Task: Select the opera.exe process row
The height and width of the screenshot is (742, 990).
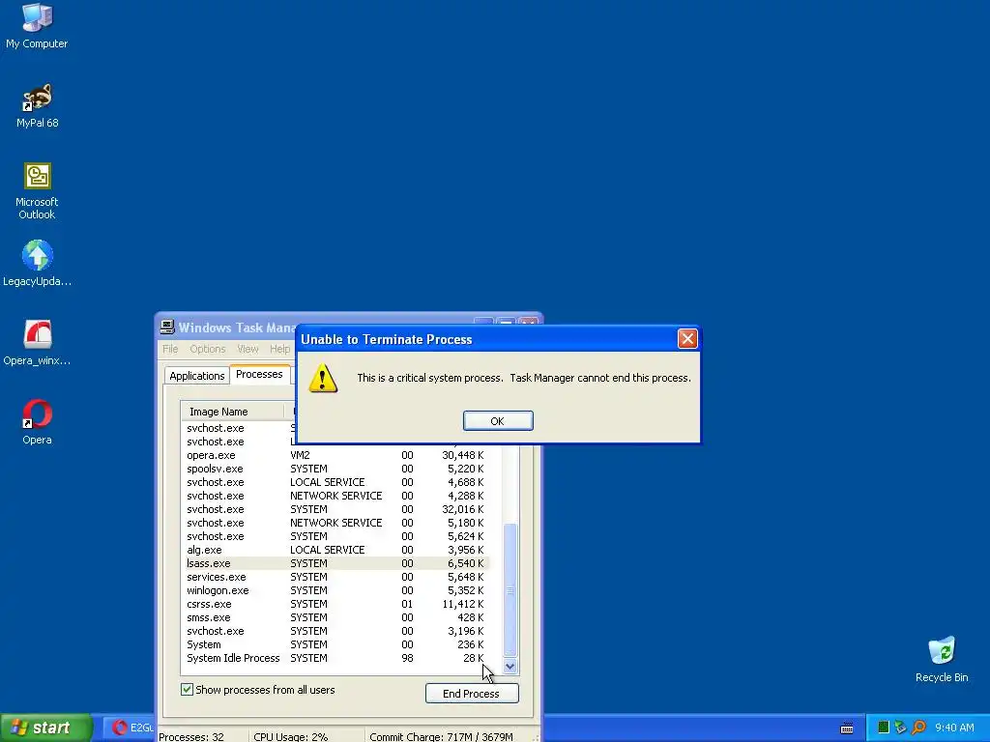Action: (x=337, y=455)
